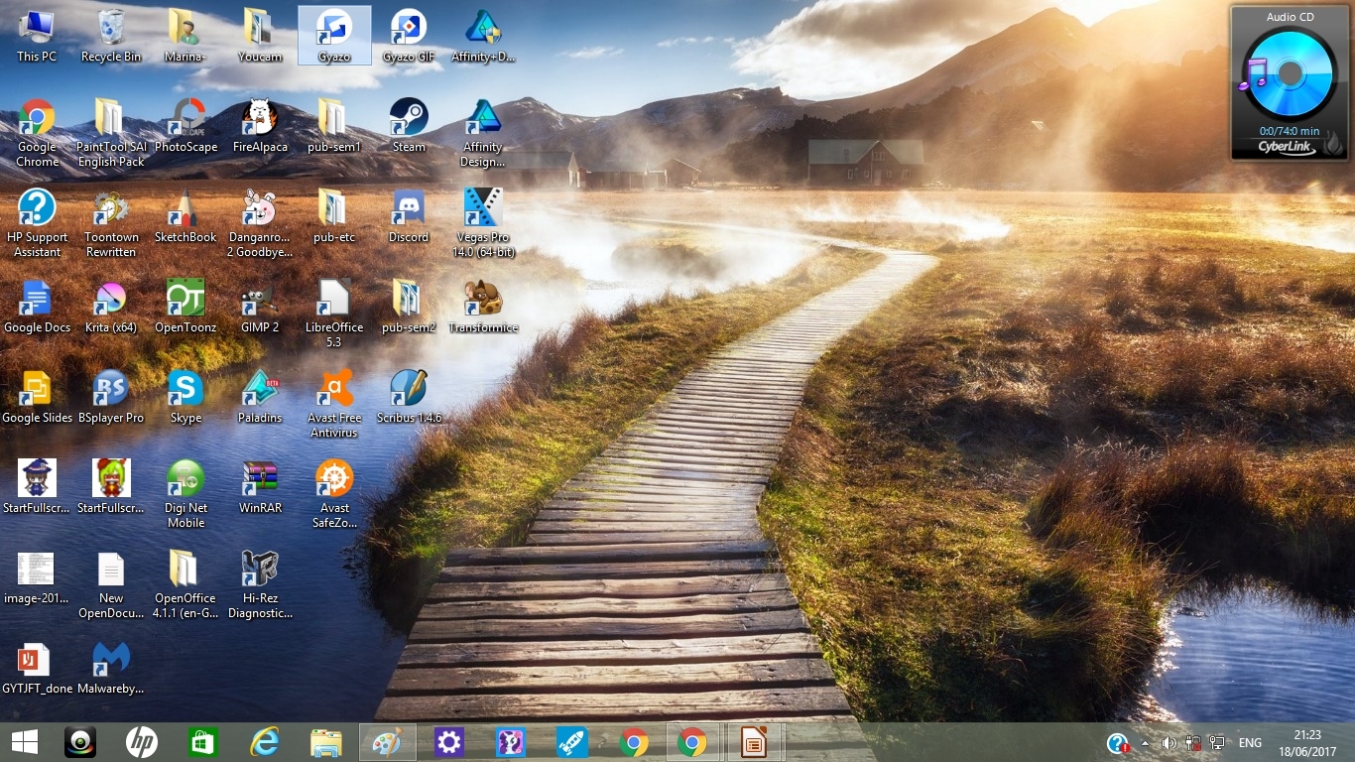Open the webcam app in taskbar
The height and width of the screenshot is (762, 1355).
pos(80,742)
